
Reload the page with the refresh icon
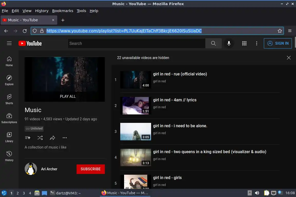[x=25, y=31]
